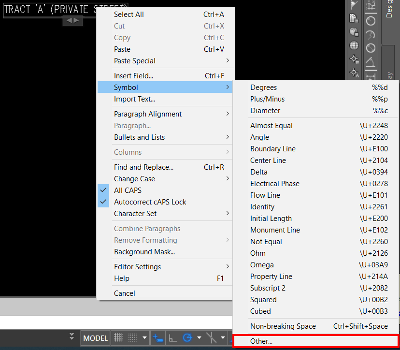The height and width of the screenshot is (350, 400).
Task: Insert Angle symbol
Action: [316, 137]
